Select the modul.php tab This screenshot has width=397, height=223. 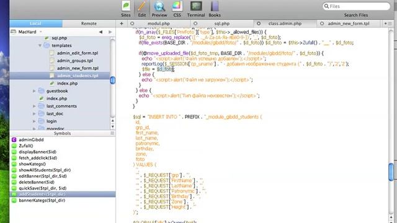(x=159, y=24)
